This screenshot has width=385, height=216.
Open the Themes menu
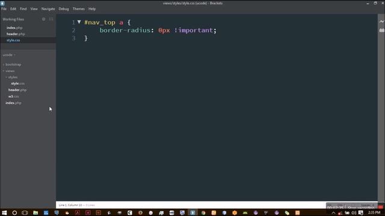(79, 9)
